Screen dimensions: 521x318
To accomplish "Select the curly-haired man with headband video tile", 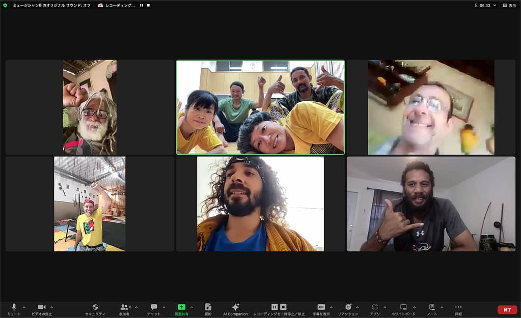I will point(261,204).
